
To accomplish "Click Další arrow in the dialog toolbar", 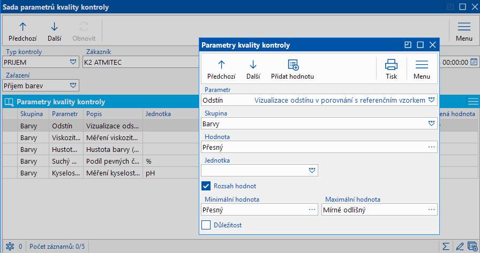I will pyautogui.click(x=253, y=65).
